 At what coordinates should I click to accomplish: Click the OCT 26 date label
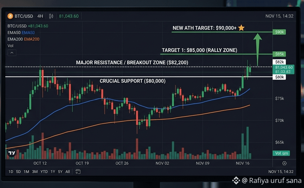pyautogui.click(x=122, y=163)
